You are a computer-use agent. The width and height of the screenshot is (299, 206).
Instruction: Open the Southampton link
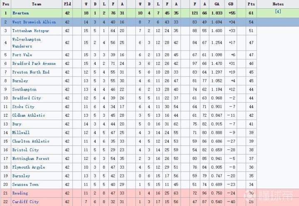(24, 89)
